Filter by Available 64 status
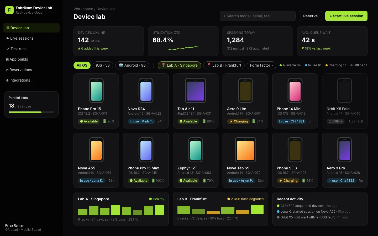The image size is (378, 236). (290, 65)
